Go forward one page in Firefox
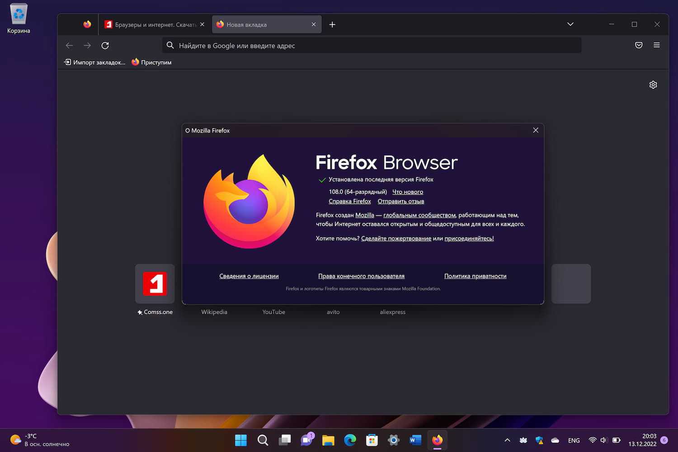This screenshot has height=452, width=678. (87, 45)
